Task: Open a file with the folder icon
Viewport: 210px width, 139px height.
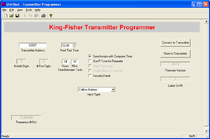Action: 11,16
